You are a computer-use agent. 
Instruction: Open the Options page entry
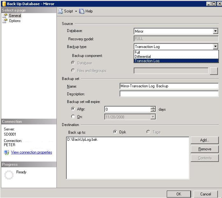coord(15,21)
